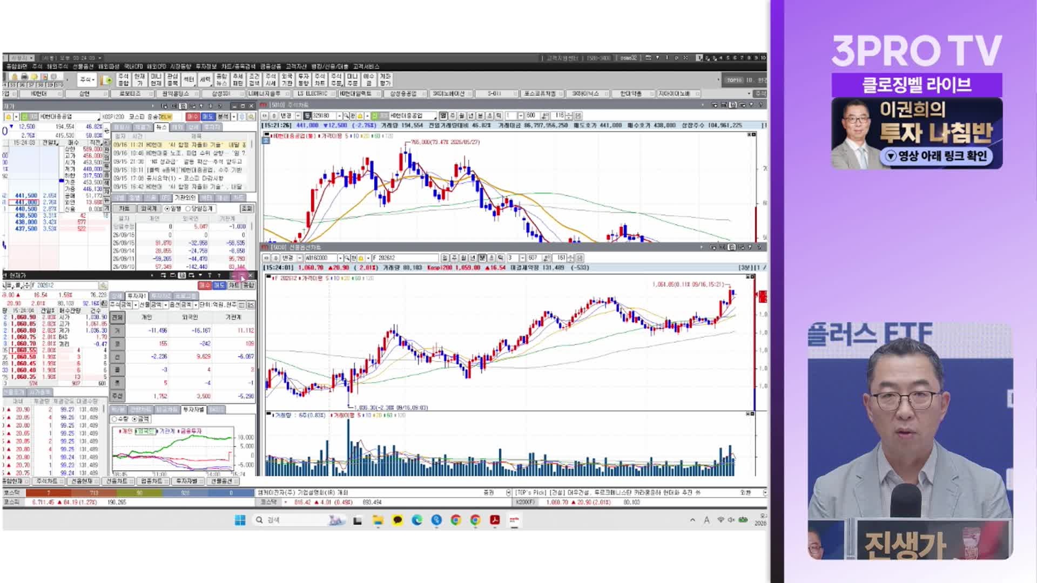Screen dimensions: 1037x583
Task: Open the 조건검색 toolbar shortcut
Action: (x=254, y=80)
